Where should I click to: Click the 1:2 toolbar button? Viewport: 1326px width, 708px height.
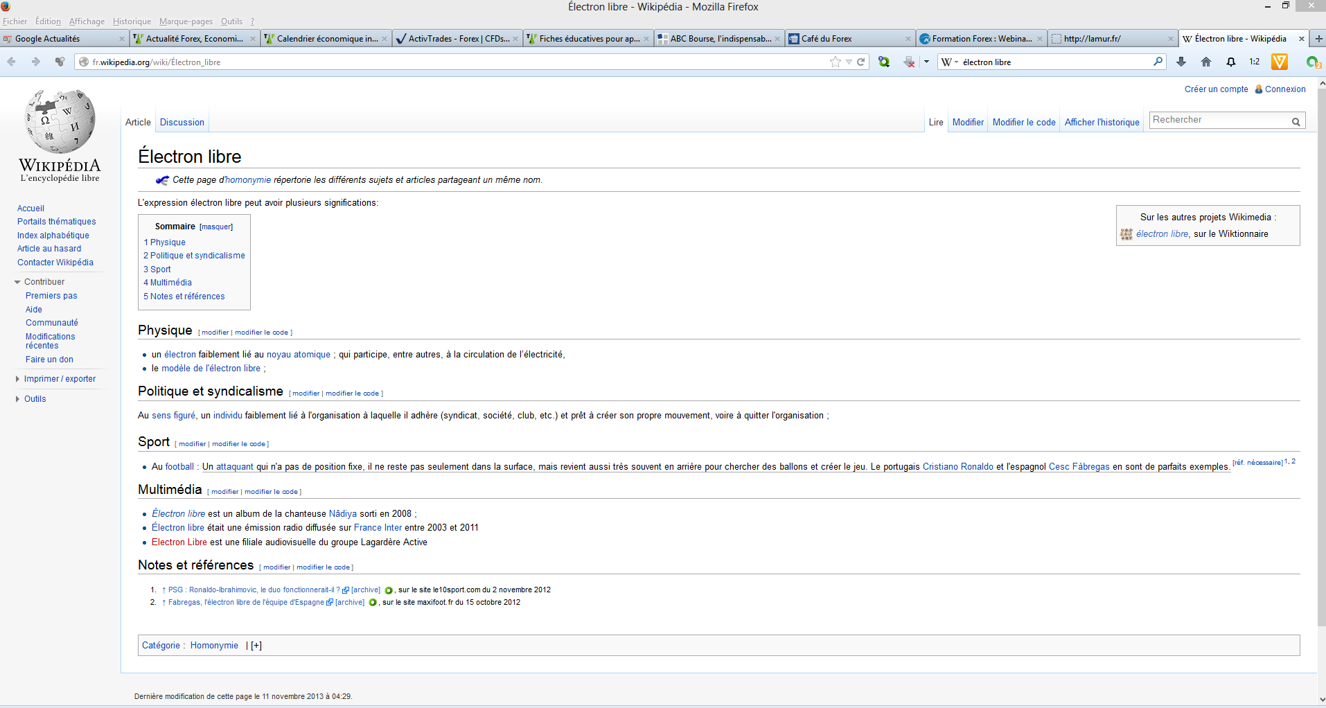1255,62
